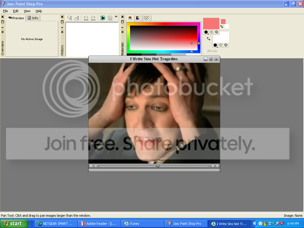Click the green Quickscript run icon
Viewport: 304px width, 228px height.
(x=102, y=18)
